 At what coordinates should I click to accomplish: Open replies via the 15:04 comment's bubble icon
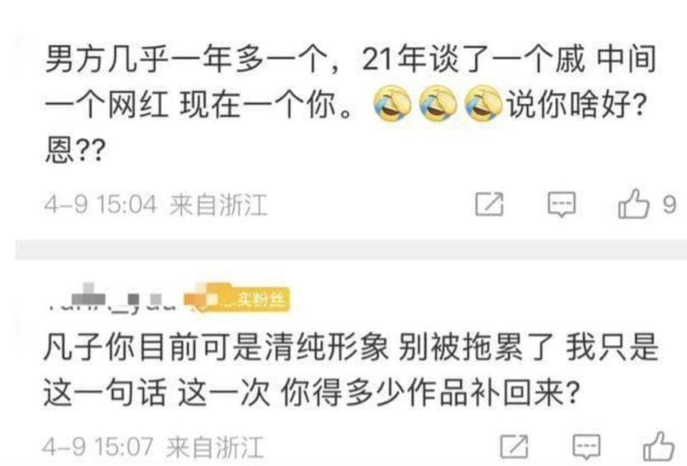click(561, 204)
